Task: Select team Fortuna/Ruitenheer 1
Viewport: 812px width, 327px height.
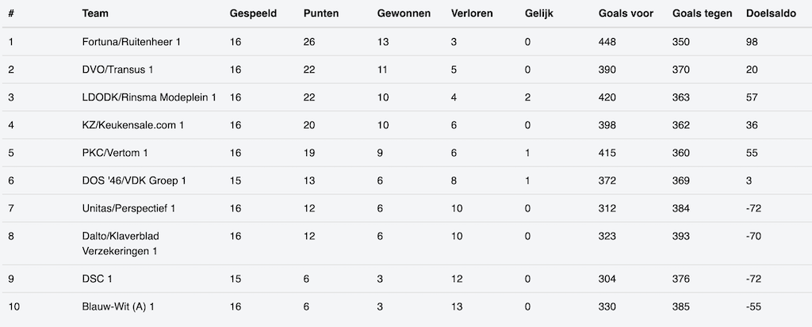Action: [x=132, y=42]
